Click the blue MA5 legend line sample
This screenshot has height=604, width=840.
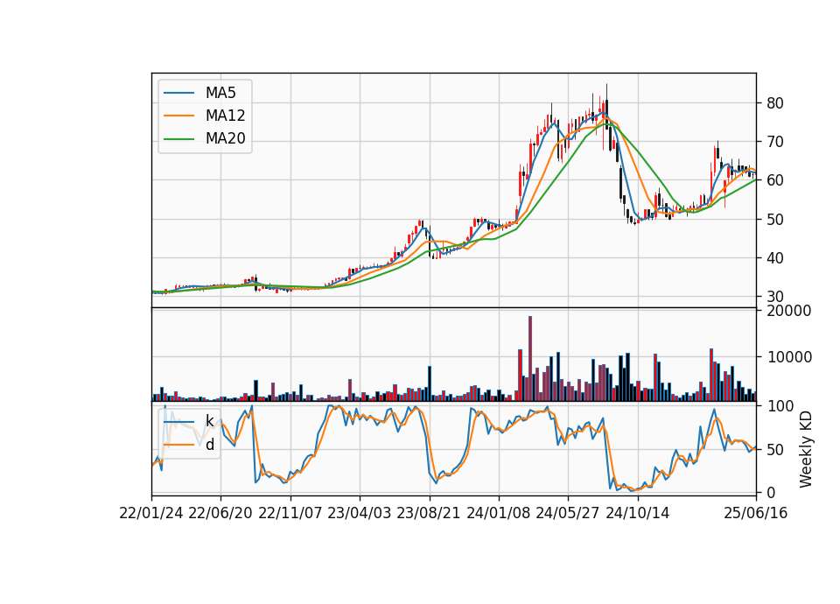(x=178, y=93)
